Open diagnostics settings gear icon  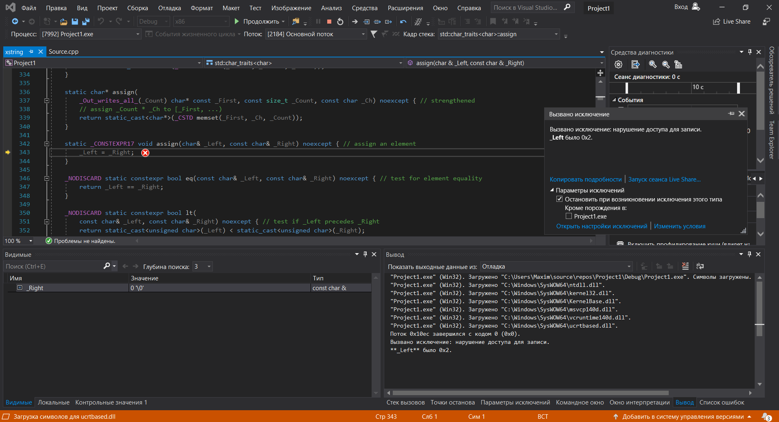tap(618, 64)
